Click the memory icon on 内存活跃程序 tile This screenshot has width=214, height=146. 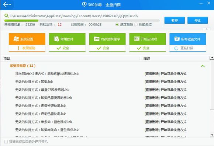click(x=97, y=39)
